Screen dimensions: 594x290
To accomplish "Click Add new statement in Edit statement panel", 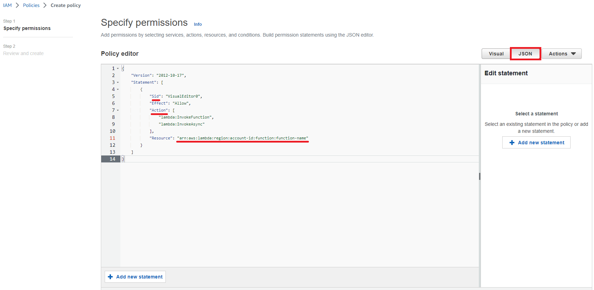I will click(536, 143).
